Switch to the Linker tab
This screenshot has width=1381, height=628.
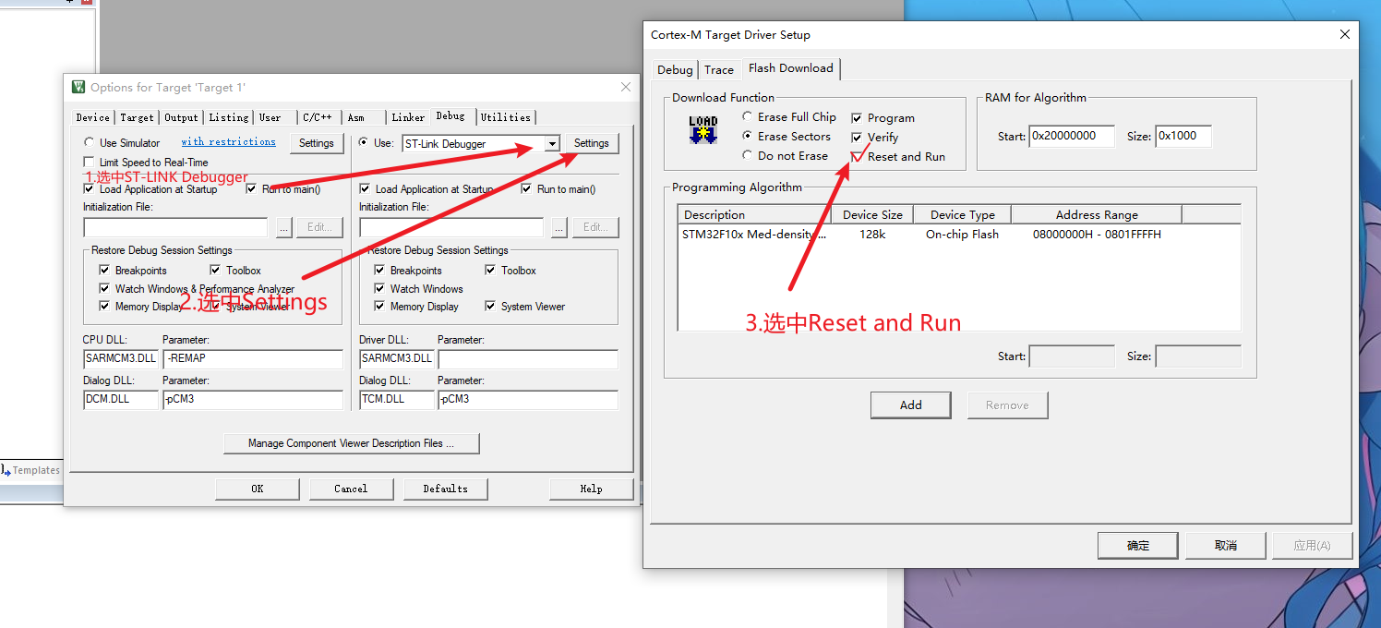click(408, 117)
